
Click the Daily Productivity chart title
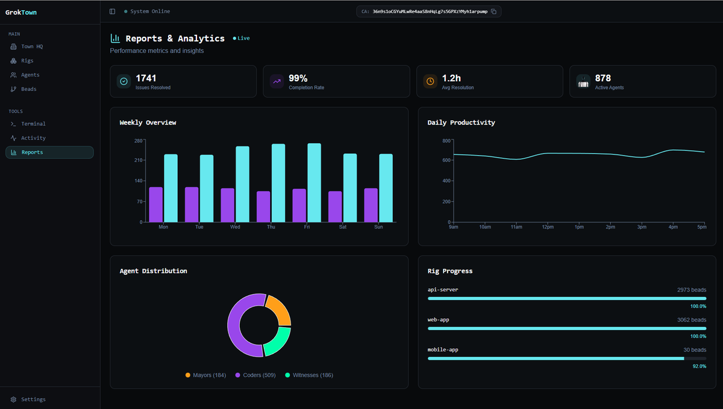click(x=461, y=123)
